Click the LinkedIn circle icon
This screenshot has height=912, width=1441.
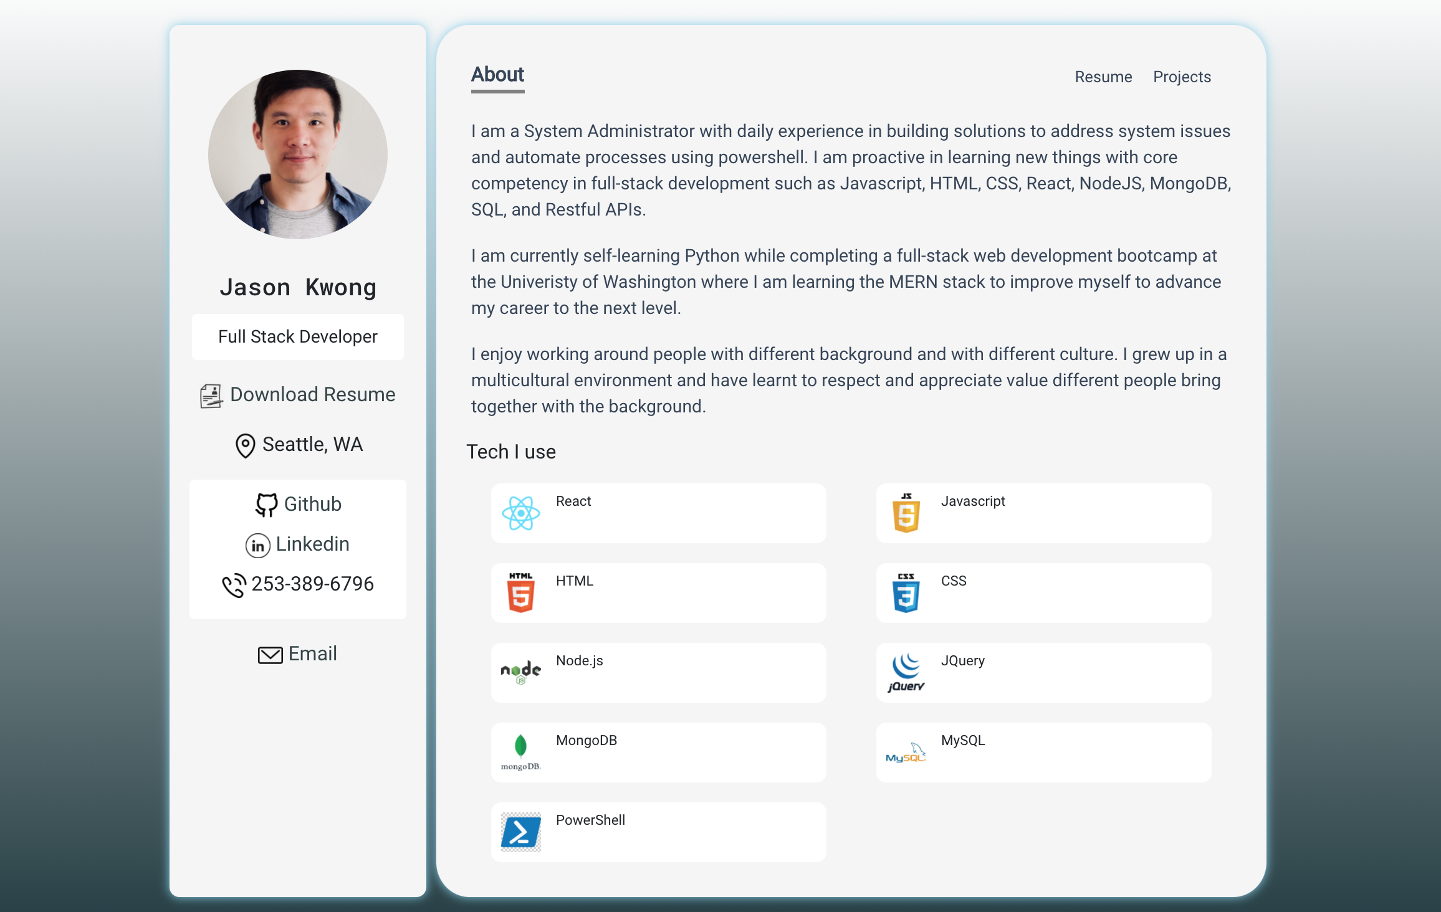click(257, 545)
